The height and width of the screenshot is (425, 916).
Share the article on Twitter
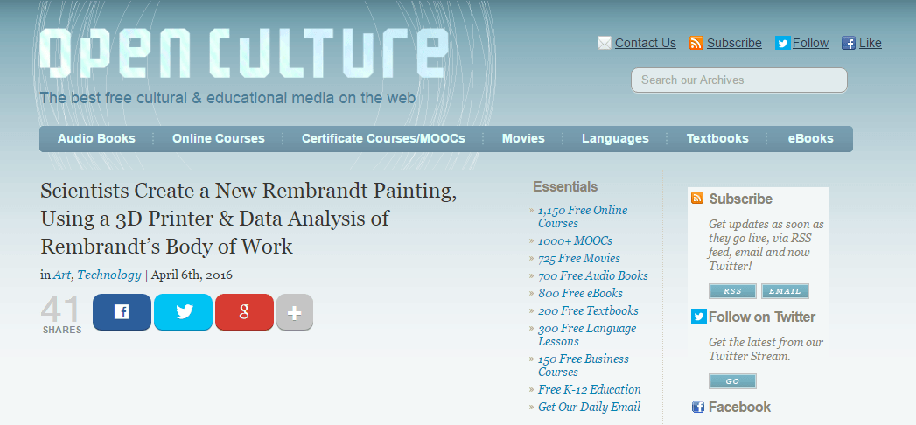[x=183, y=311]
